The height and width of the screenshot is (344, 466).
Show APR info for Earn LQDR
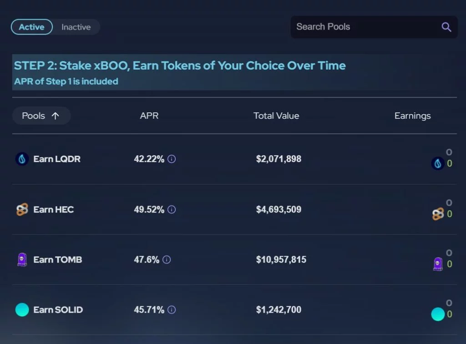(172, 159)
